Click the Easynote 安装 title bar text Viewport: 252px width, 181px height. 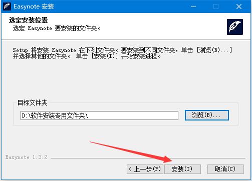tap(34, 6)
